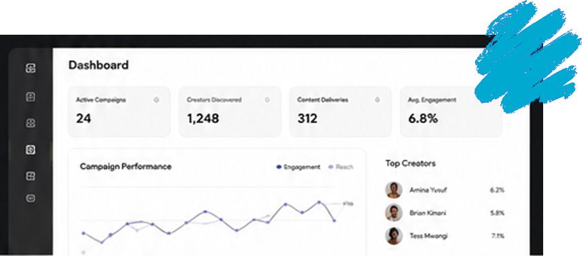Open Amina Yusuf's avatar photo

394,190
